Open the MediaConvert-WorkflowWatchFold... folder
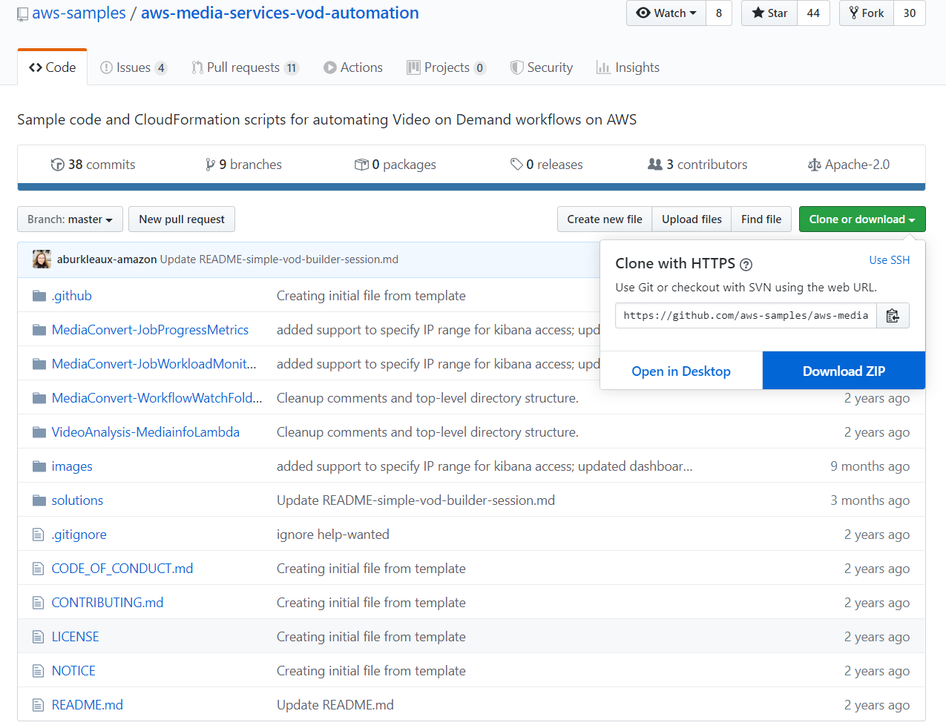This screenshot has width=946, height=728. [157, 398]
